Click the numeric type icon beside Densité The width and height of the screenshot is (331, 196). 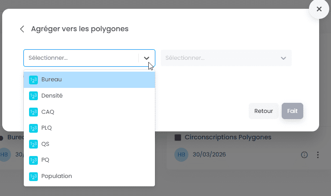click(x=33, y=96)
